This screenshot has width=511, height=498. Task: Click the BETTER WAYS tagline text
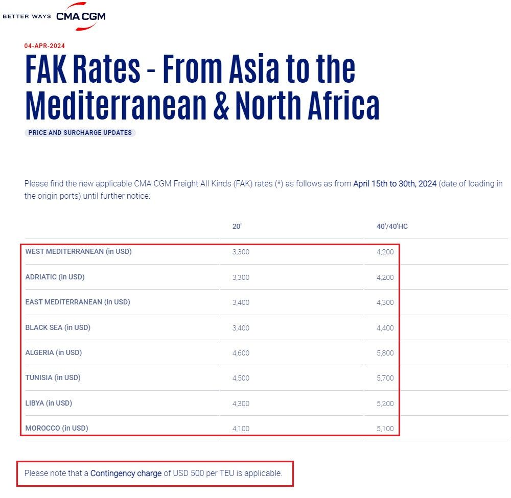click(x=27, y=16)
